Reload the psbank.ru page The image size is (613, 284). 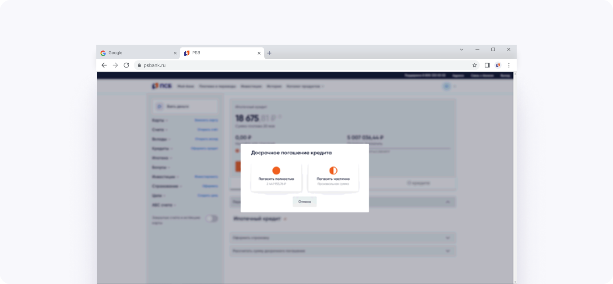127,65
